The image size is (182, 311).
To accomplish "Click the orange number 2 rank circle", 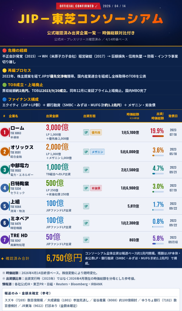I will [5, 152].
